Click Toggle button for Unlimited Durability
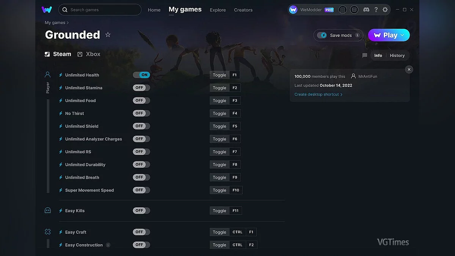 [x=219, y=165]
